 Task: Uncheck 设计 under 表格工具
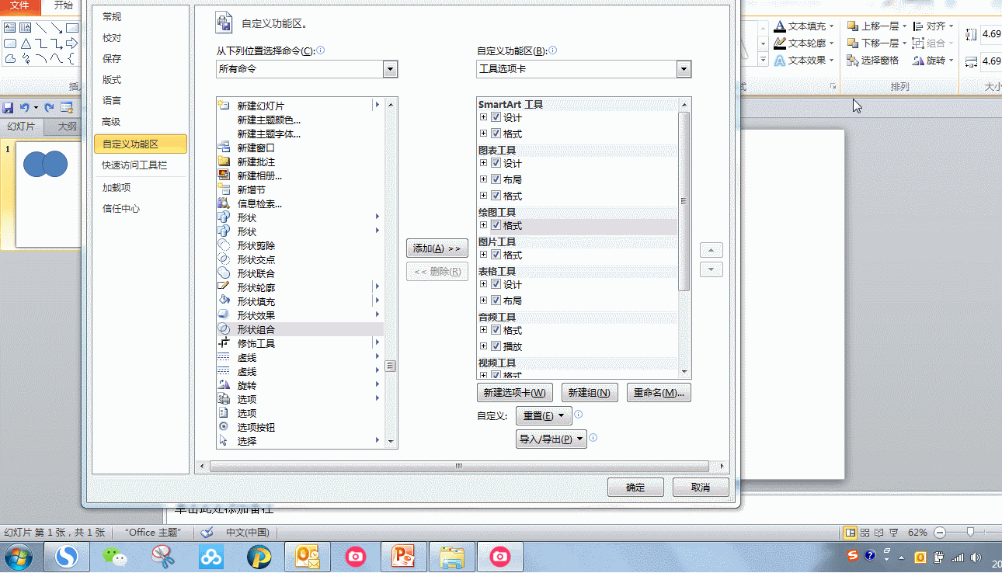pos(496,284)
